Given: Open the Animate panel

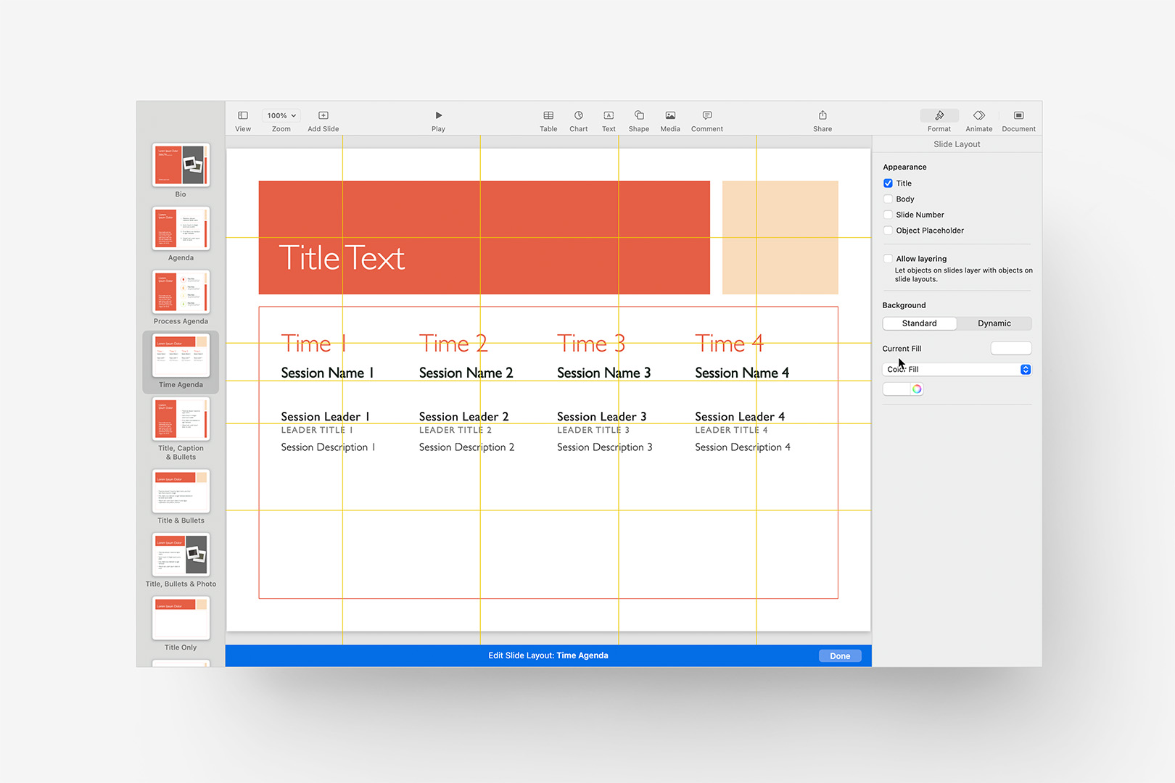Looking at the screenshot, I should click(978, 118).
